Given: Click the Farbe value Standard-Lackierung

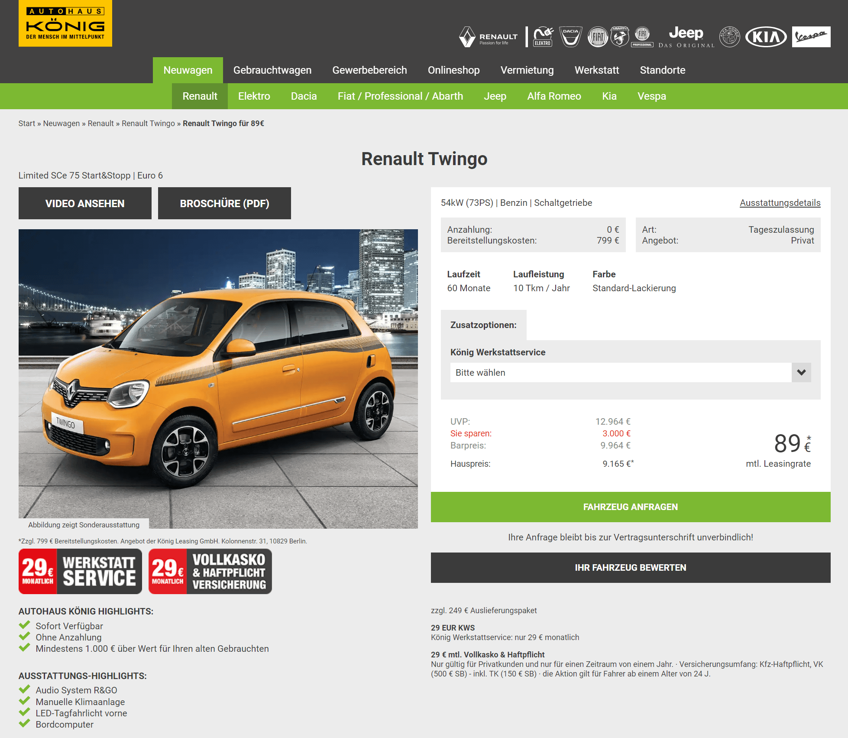Looking at the screenshot, I should (x=634, y=288).
